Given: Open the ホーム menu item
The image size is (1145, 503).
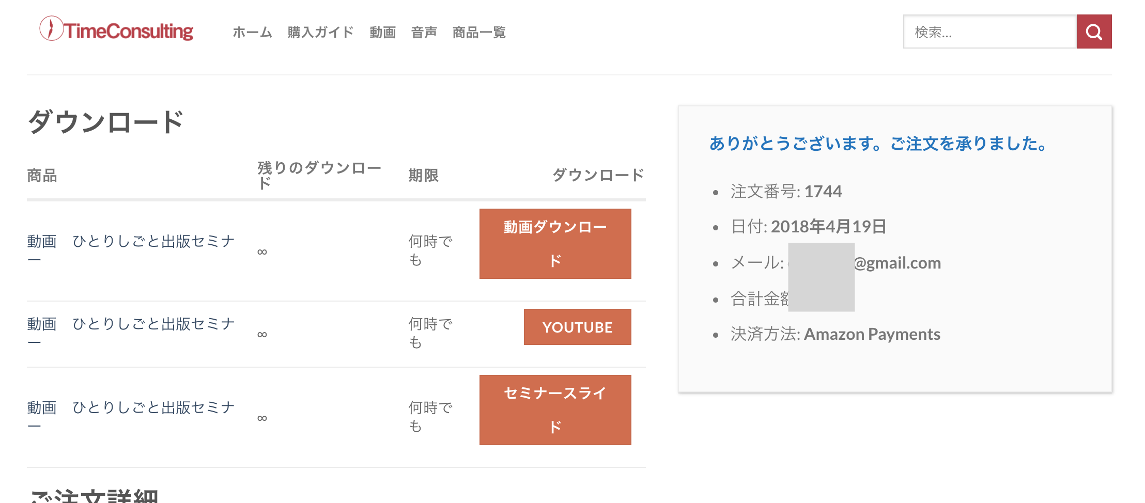Looking at the screenshot, I should pos(252,33).
